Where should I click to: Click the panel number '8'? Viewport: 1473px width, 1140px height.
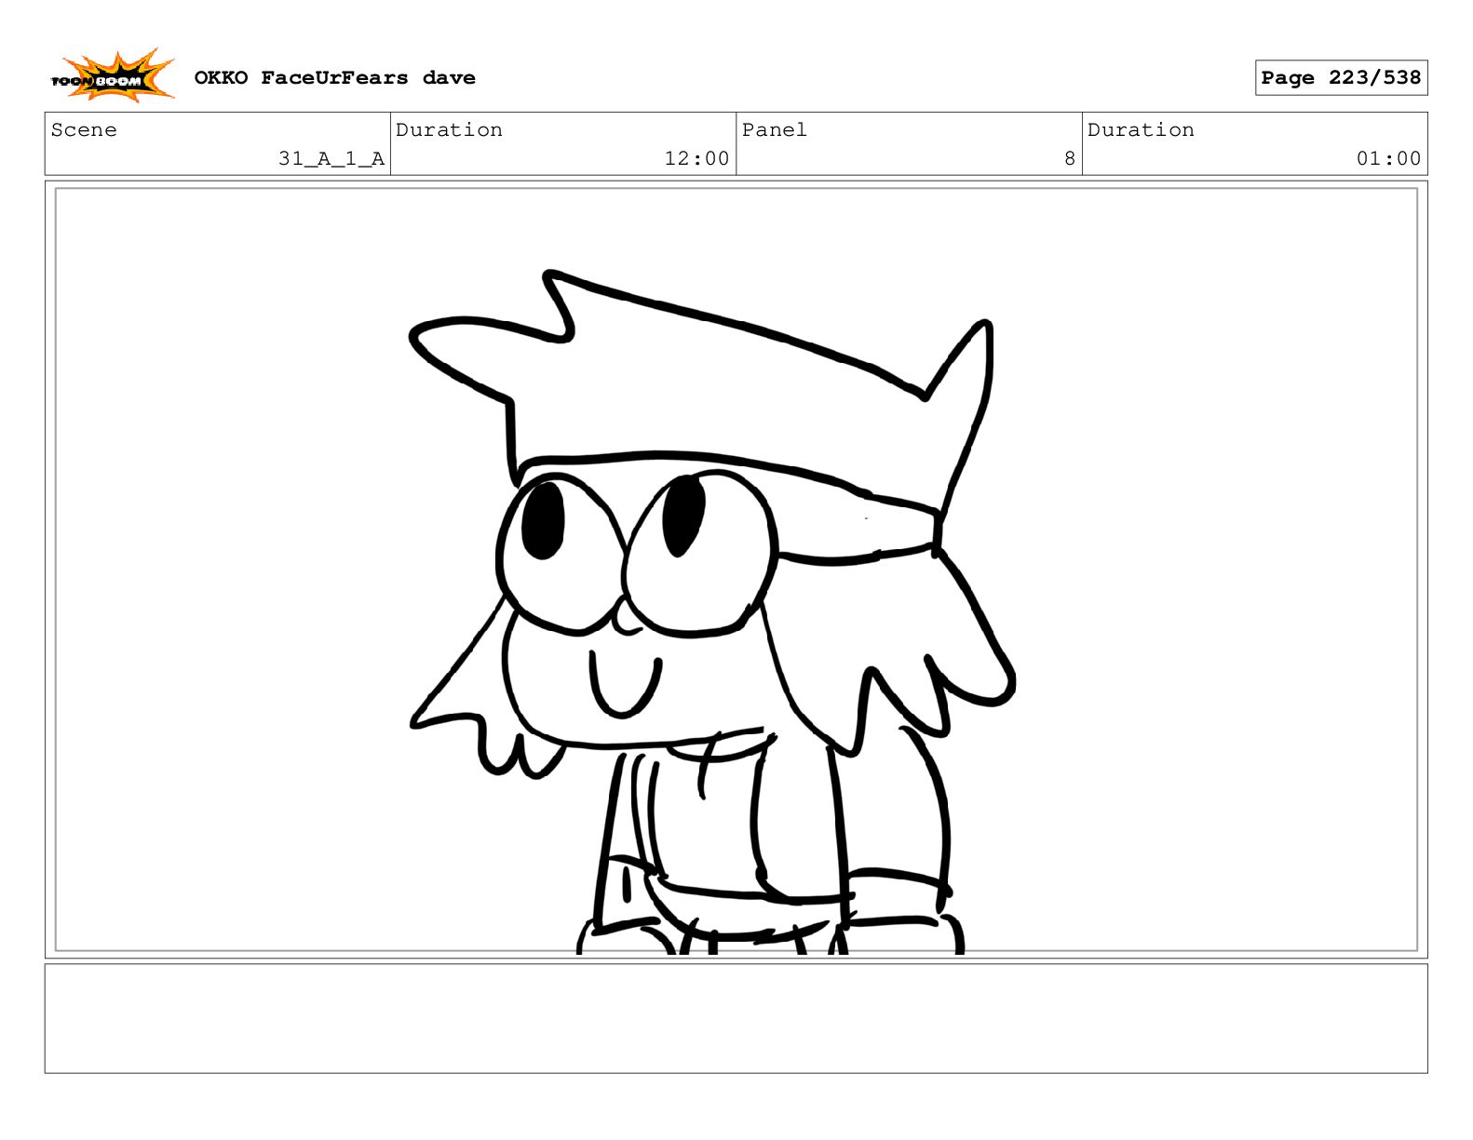point(1070,159)
